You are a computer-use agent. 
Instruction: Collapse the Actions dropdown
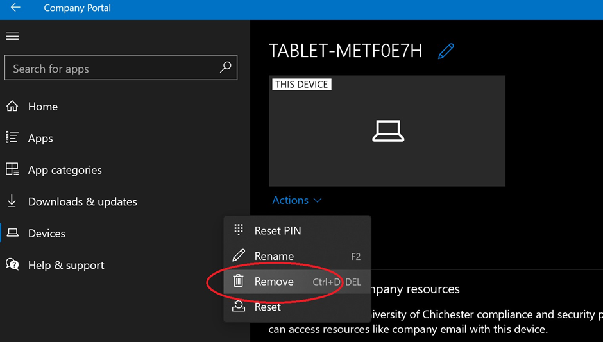(x=296, y=200)
